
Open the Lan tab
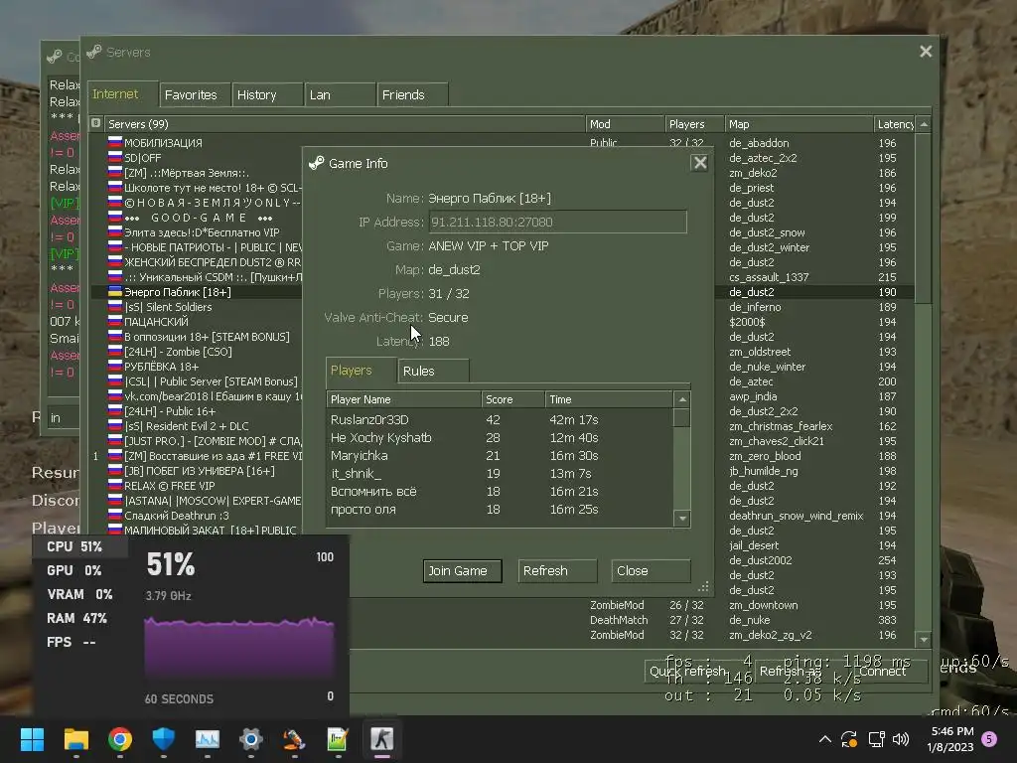click(x=340, y=94)
